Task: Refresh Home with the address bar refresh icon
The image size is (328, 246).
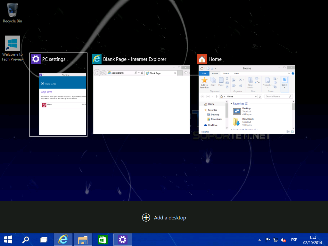Action: pyautogui.click(x=260, y=96)
